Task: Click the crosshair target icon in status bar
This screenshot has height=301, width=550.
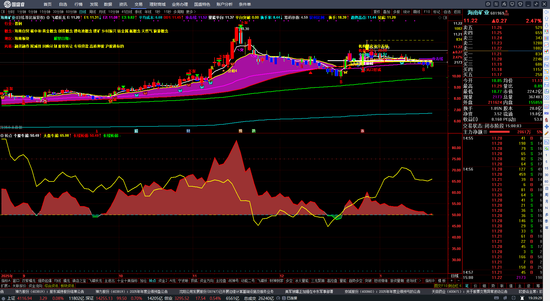Action: point(513,298)
